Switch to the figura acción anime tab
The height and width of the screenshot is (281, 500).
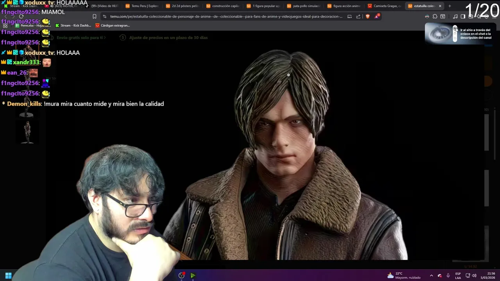click(344, 6)
